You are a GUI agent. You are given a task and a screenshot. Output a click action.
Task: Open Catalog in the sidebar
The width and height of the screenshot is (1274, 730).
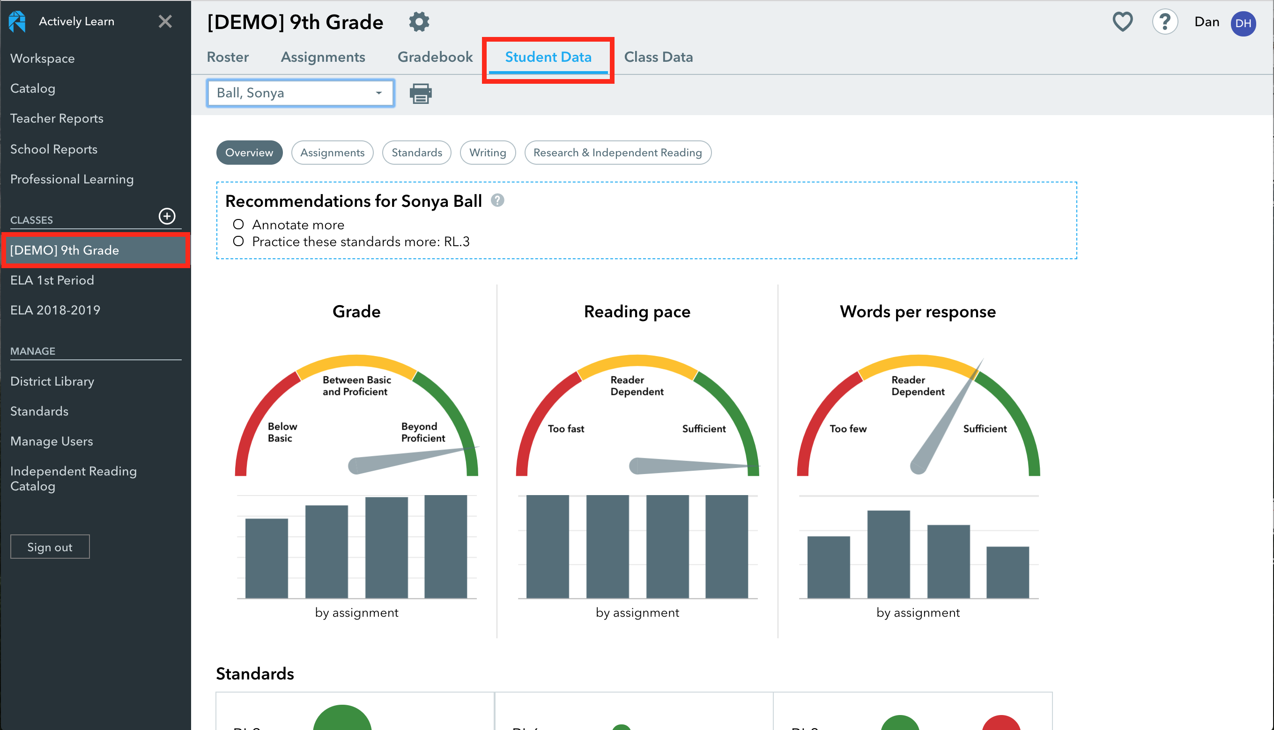tap(33, 89)
